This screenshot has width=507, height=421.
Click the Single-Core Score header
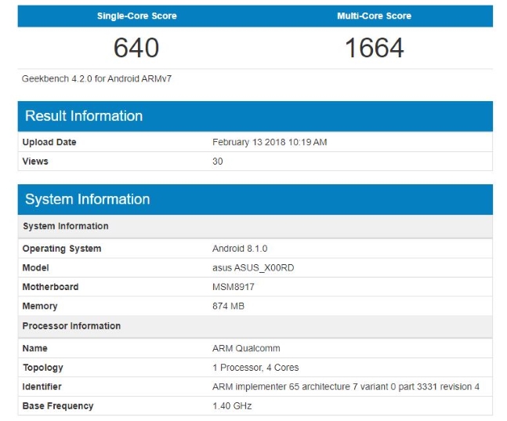click(136, 16)
